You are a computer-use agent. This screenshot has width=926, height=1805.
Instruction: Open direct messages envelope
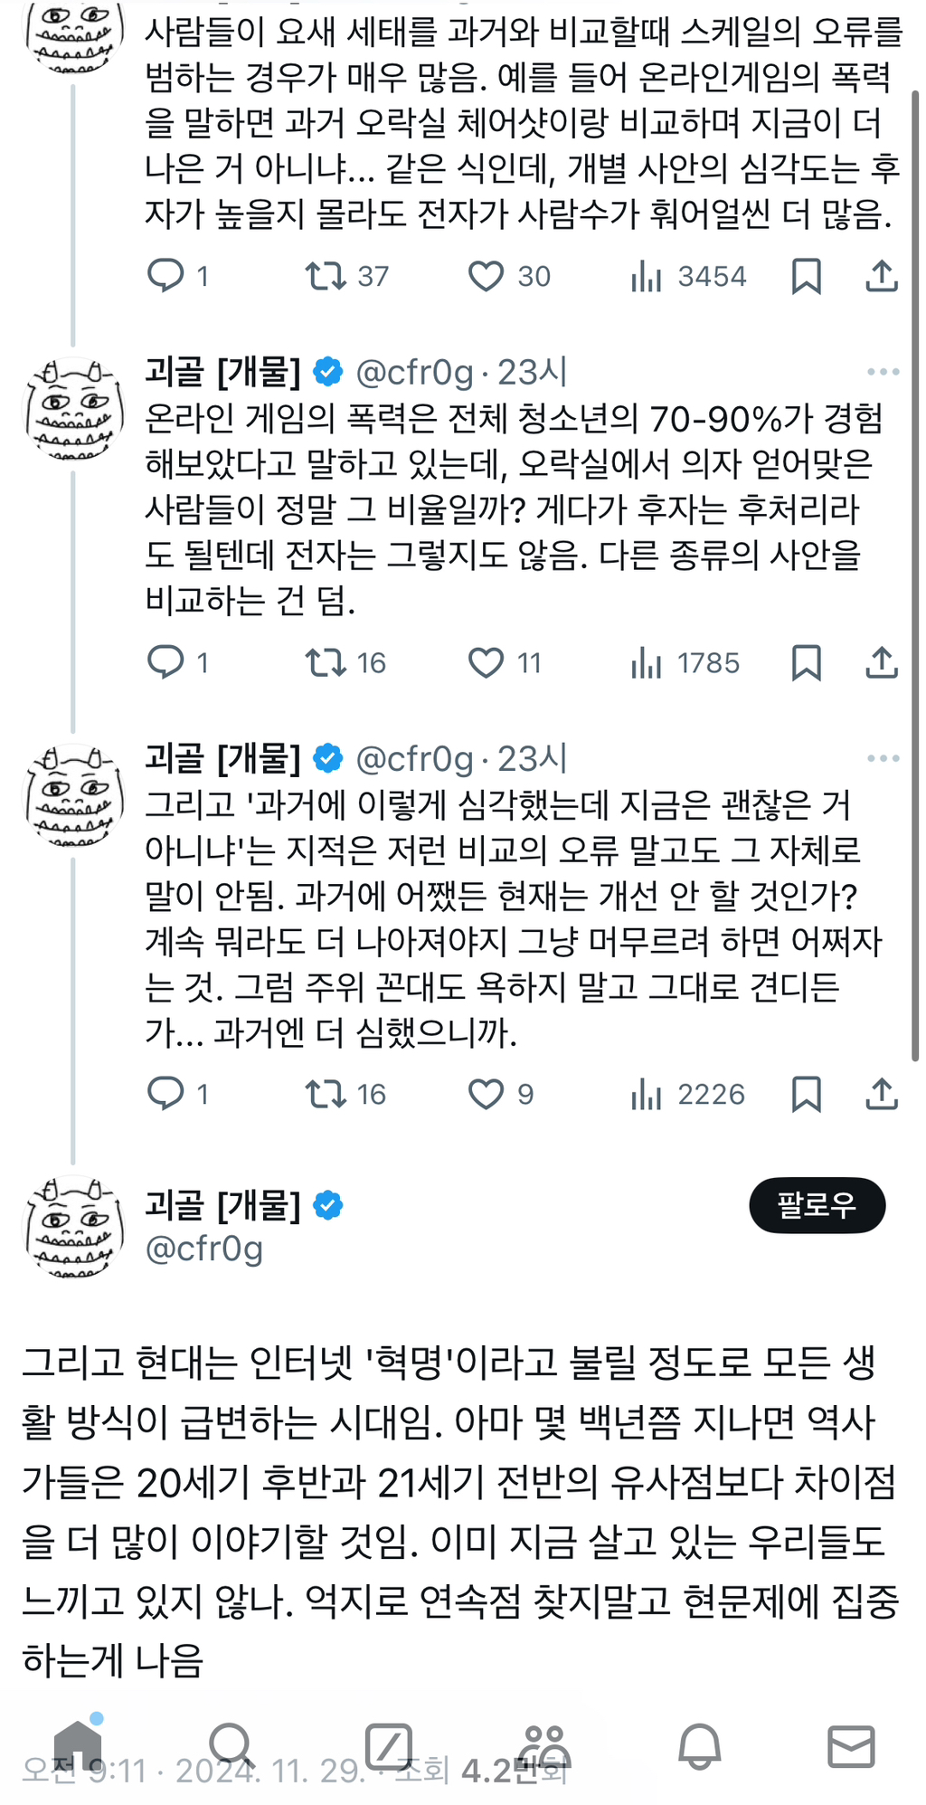(851, 1746)
